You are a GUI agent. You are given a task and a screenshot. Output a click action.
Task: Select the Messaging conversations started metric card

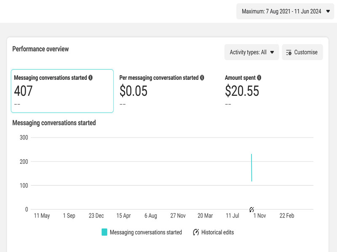[x=62, y=91]
